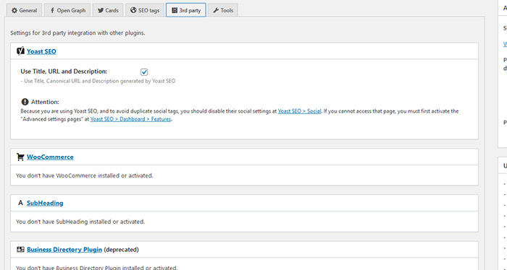Open the General settings tab
Screen dimensions: 507x270
click(24, 10)
